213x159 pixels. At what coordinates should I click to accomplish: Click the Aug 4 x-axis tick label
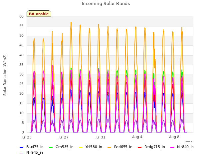[137, 137]
